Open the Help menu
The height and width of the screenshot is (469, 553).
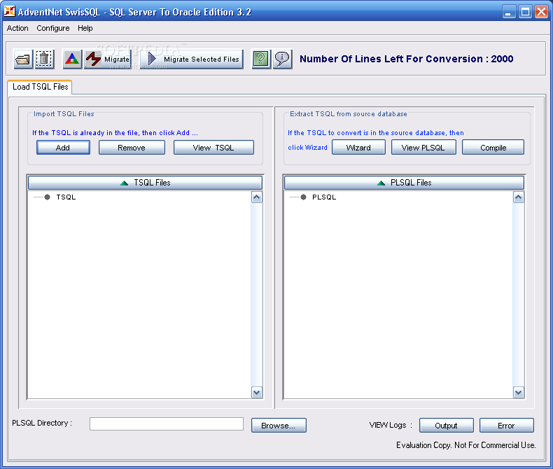85,28
